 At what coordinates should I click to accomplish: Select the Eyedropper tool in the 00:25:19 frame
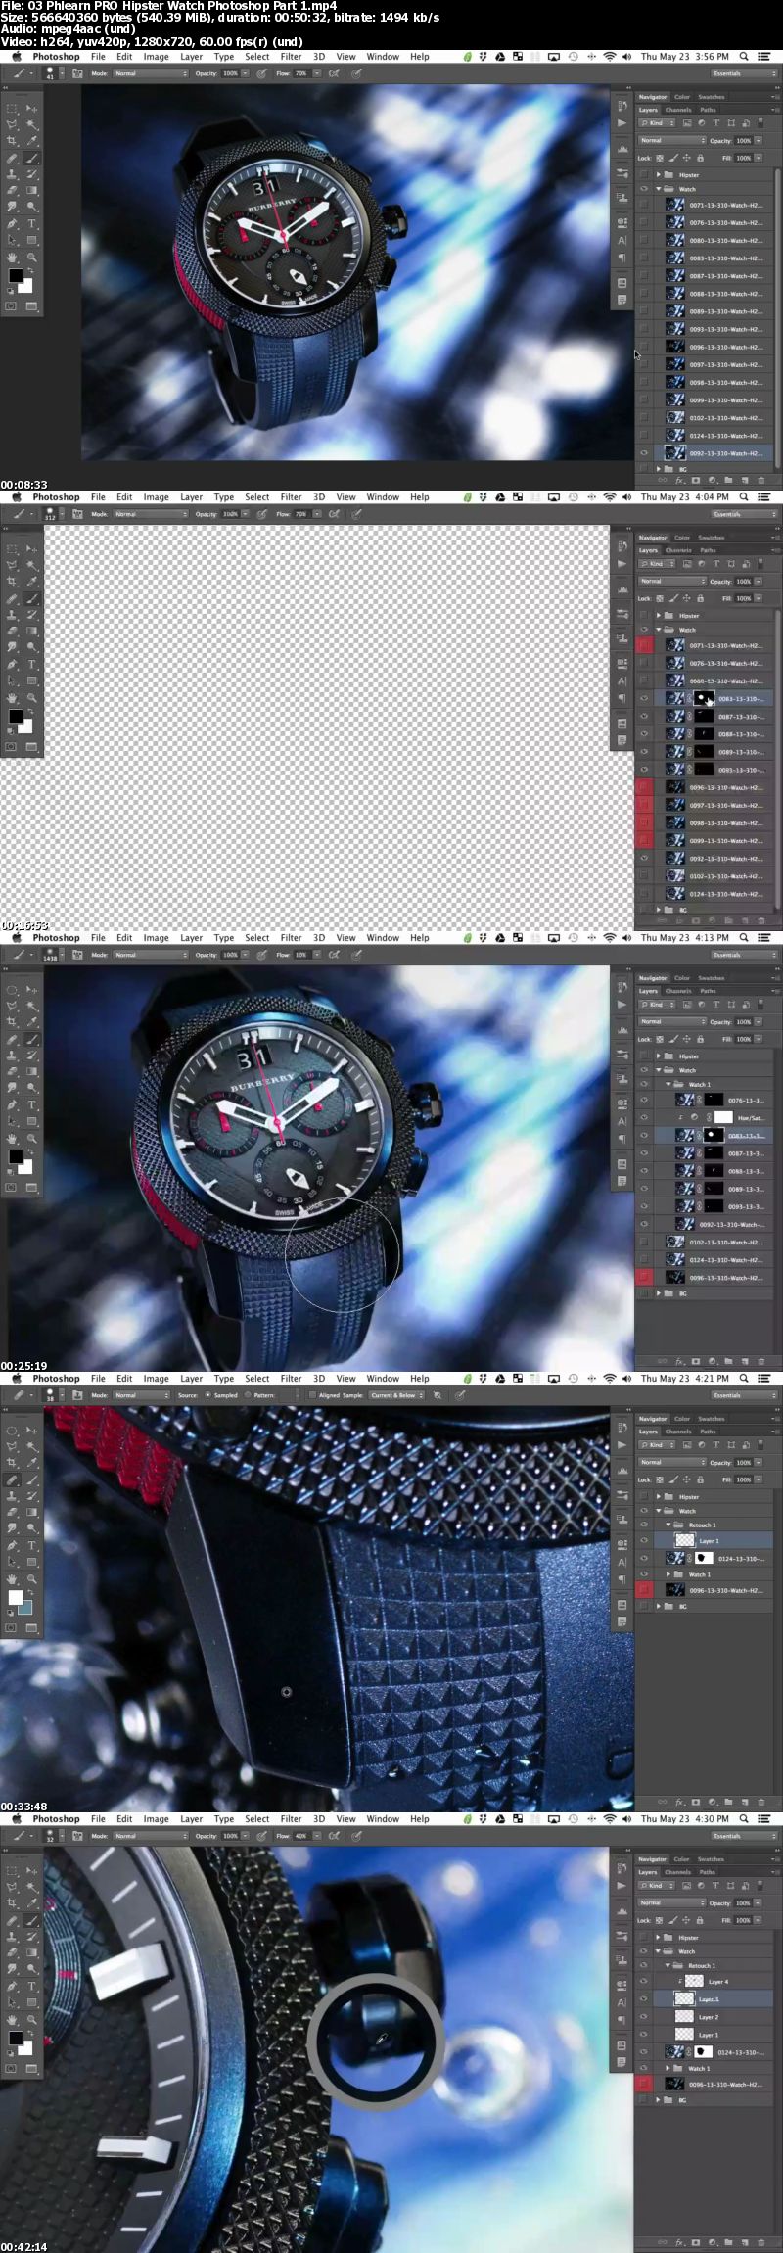tap(32, 1022)
